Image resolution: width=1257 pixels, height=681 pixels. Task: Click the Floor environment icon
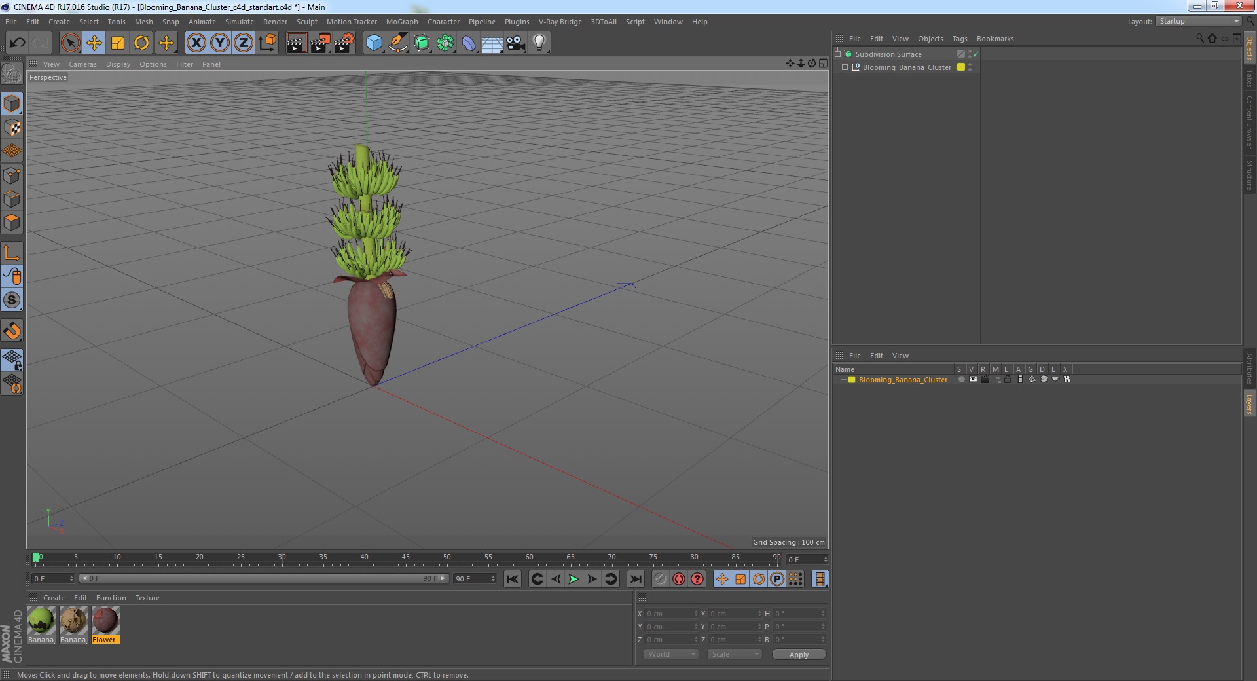(x=492, y=43)
